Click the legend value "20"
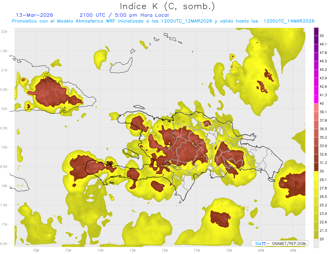 click(322, 239)
